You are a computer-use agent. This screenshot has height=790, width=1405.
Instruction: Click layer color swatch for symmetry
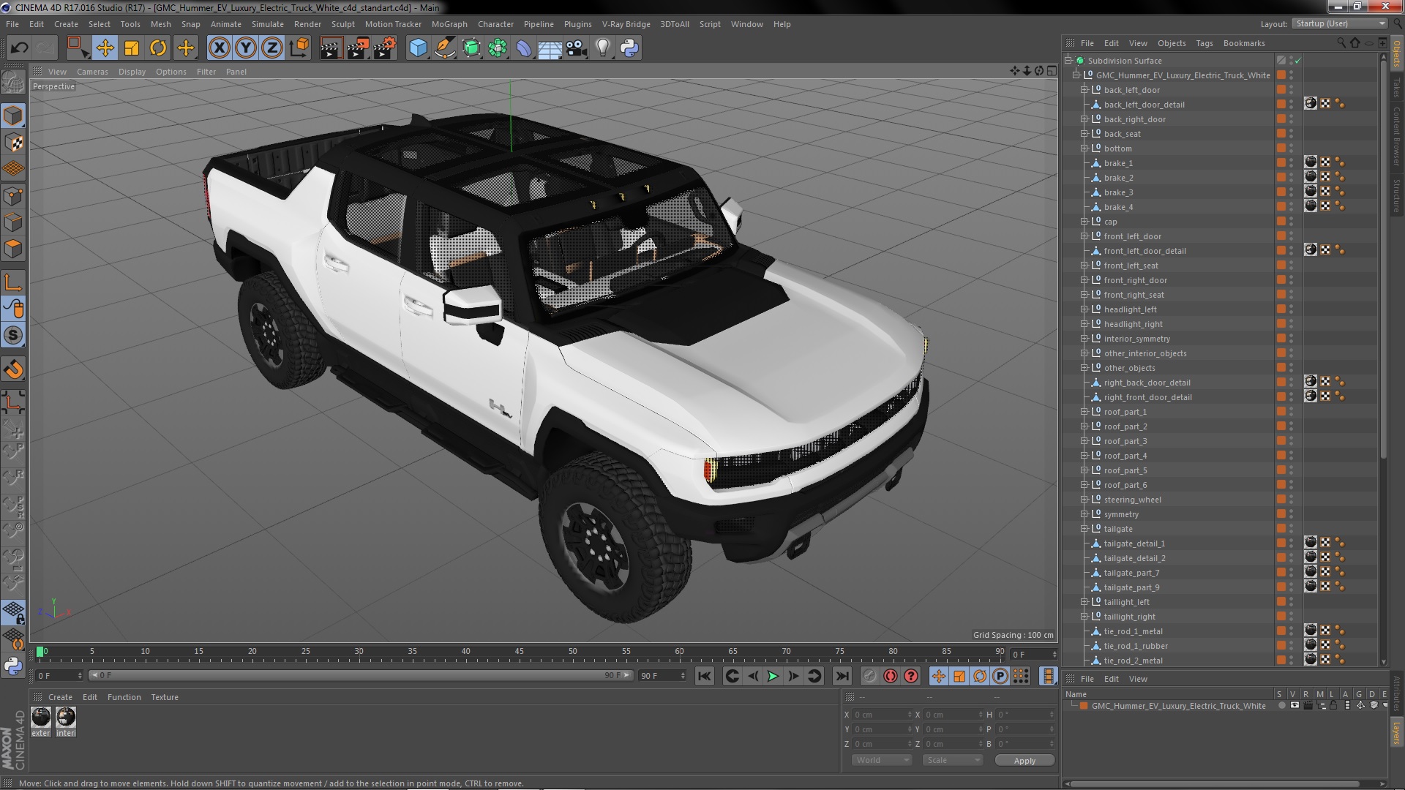pyautogui.click(x=1281, y=514)
